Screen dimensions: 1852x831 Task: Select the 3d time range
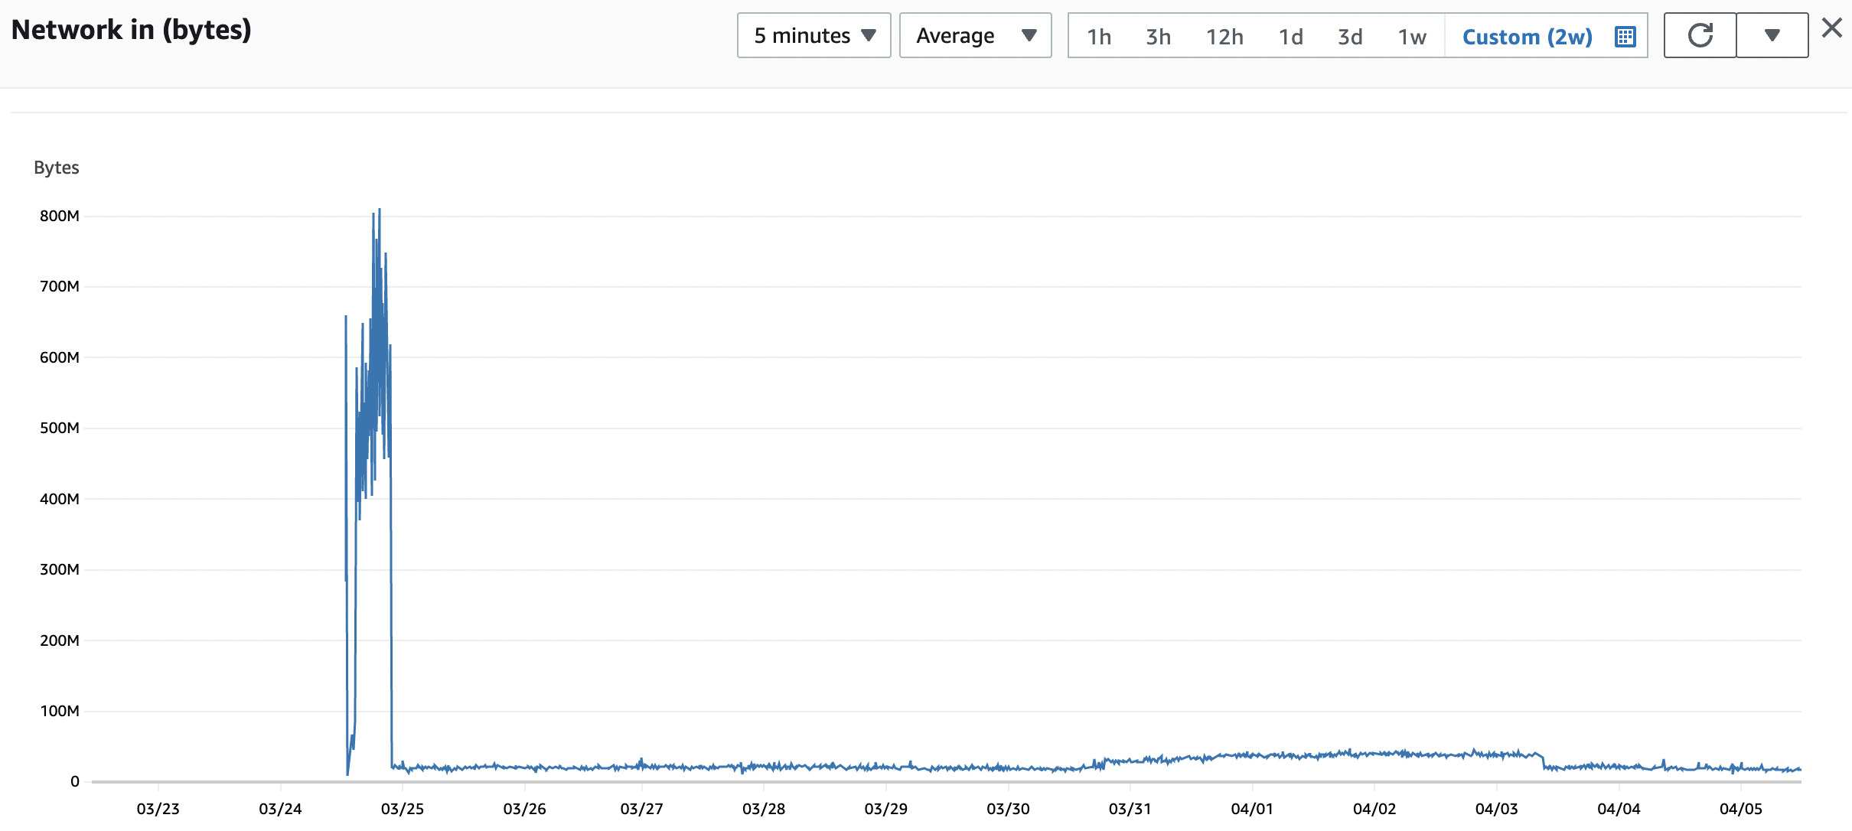(1349, 36)
